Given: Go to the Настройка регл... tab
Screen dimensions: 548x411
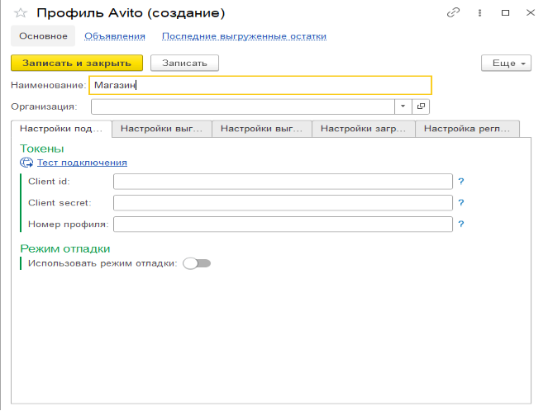Looking at the screenshot, I should tap(467, 128).
